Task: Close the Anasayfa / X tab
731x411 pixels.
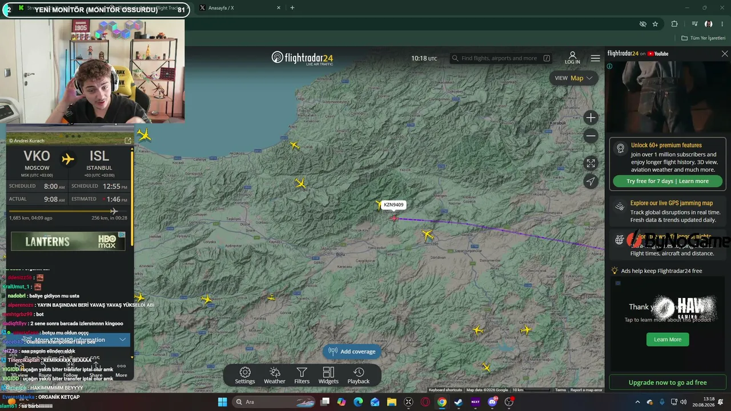Action: click(x=279, y=8)
